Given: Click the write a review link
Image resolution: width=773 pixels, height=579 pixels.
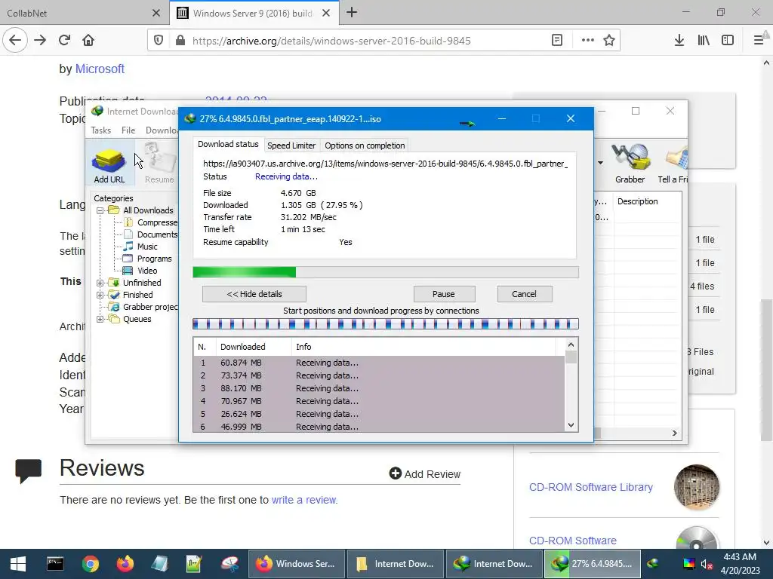Looking at the screenshot, I should pyautogui.click(x=304, y=500).
